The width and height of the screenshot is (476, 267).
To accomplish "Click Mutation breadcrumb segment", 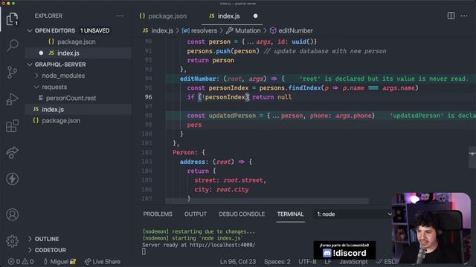I will (243, 30).
